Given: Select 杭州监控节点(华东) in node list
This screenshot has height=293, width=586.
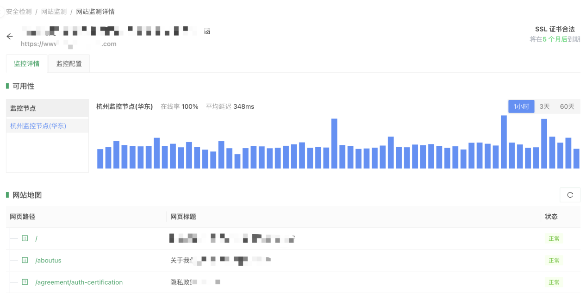Looking at the screenshot, I should coord(38,126).
